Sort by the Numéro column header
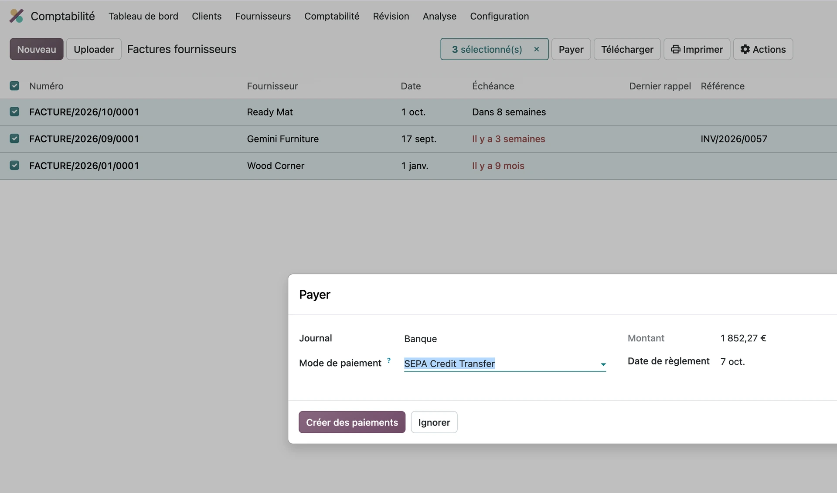The height and width of the screenshot is (493, 837). (46, 86)
